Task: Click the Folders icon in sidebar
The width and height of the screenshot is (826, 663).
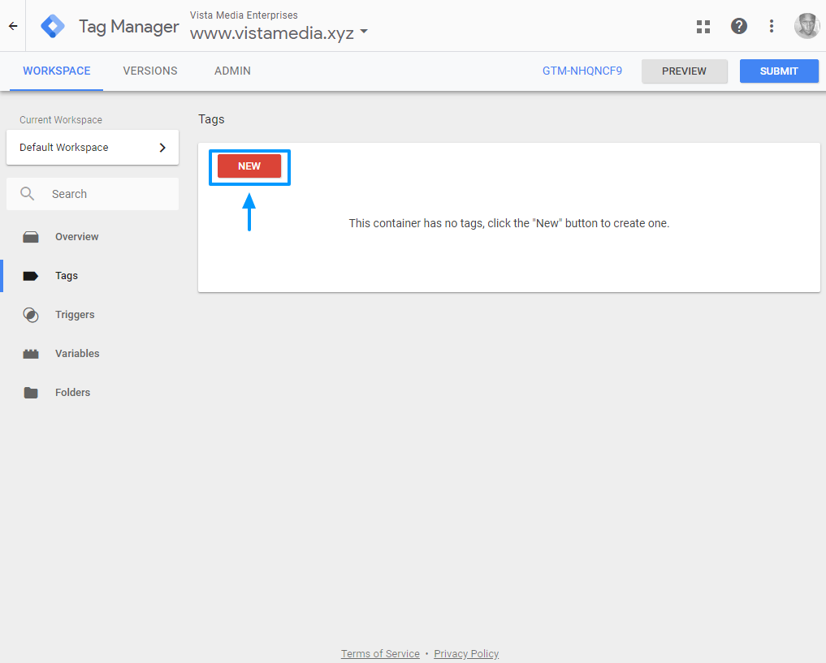Action: 31,393
